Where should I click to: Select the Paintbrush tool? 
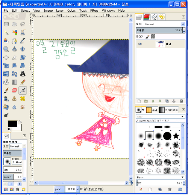tap(6, 91)
